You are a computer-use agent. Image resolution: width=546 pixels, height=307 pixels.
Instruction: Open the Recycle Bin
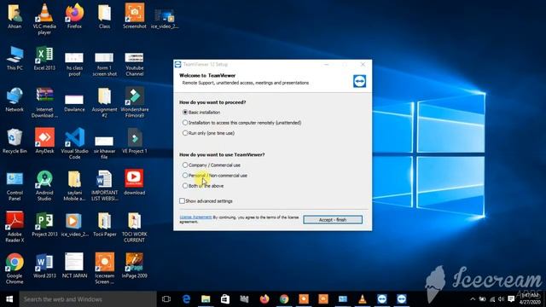15,141
